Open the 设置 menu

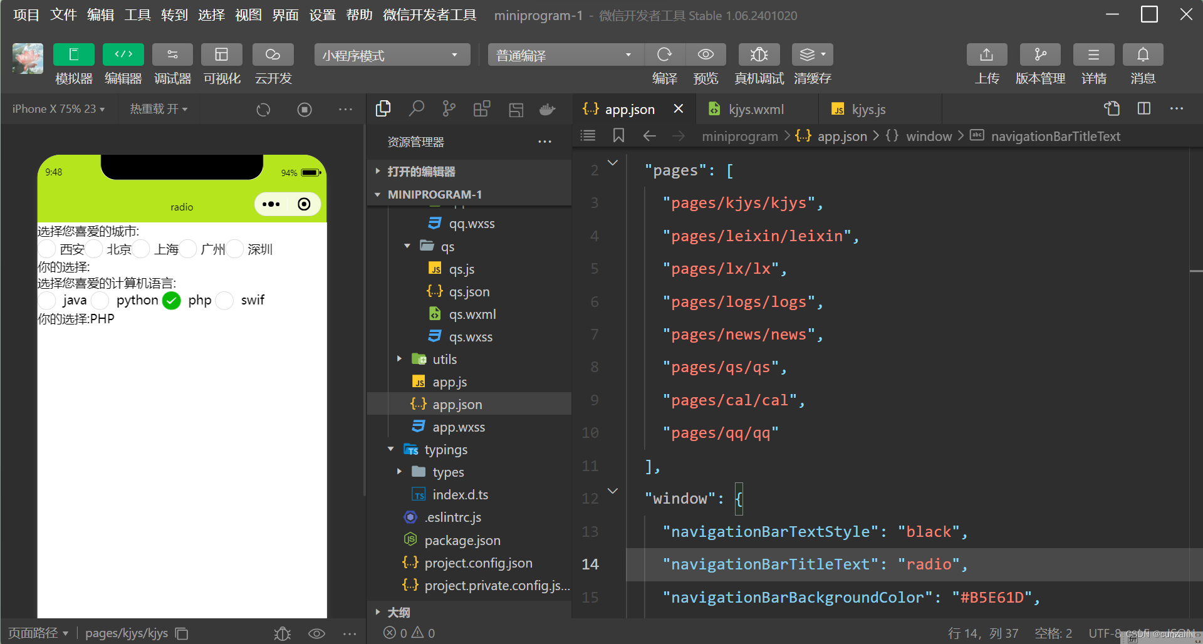pos(322,15)
